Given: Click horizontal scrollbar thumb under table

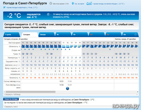Looking at the screenshot, I should pyautogui.click(x=30, y=92).
